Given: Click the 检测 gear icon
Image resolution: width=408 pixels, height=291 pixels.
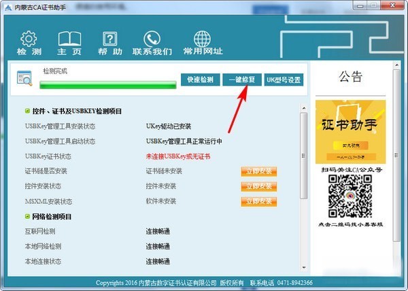Looking at the screenshot, I should coord(29,39).
